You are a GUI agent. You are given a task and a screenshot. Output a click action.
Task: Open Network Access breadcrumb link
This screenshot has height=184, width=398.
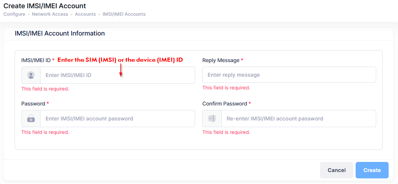coord(50,14)
